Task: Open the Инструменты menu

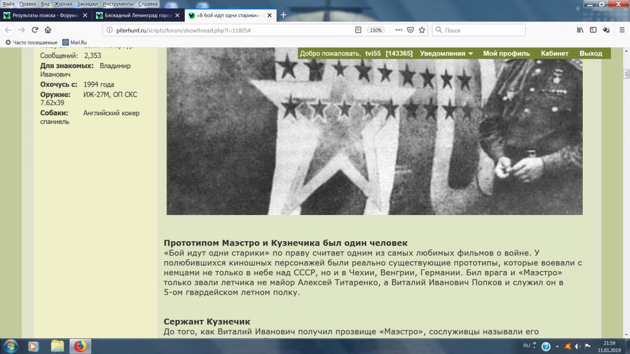Action: click(118, 4)
